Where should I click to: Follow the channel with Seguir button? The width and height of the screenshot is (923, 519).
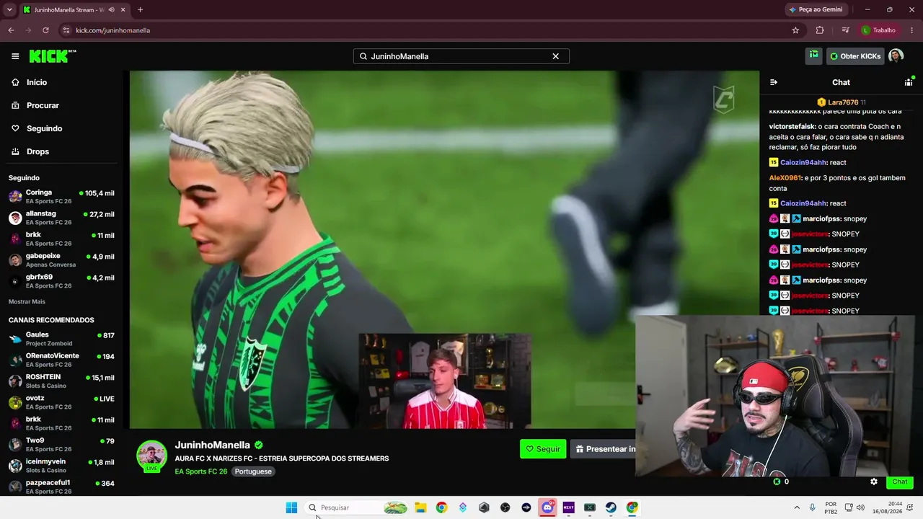[x=543, y=449]
